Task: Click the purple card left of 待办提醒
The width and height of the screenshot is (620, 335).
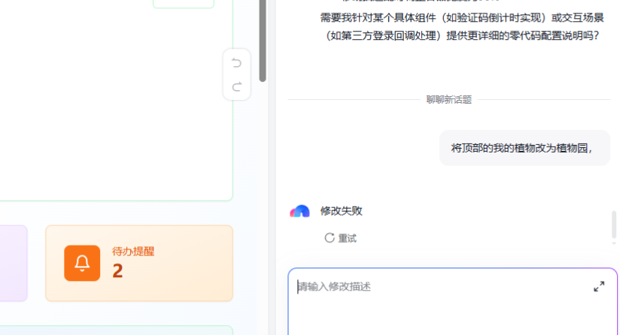Action: coord(13,263)
